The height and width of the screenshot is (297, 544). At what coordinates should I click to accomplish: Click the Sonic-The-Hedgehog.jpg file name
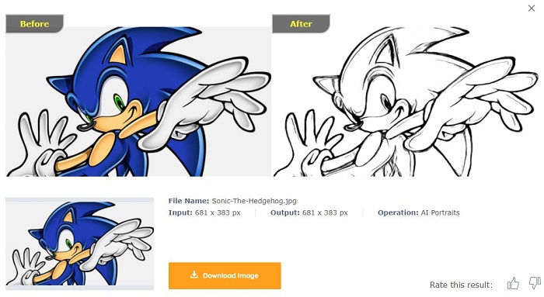tap(254, 201)
